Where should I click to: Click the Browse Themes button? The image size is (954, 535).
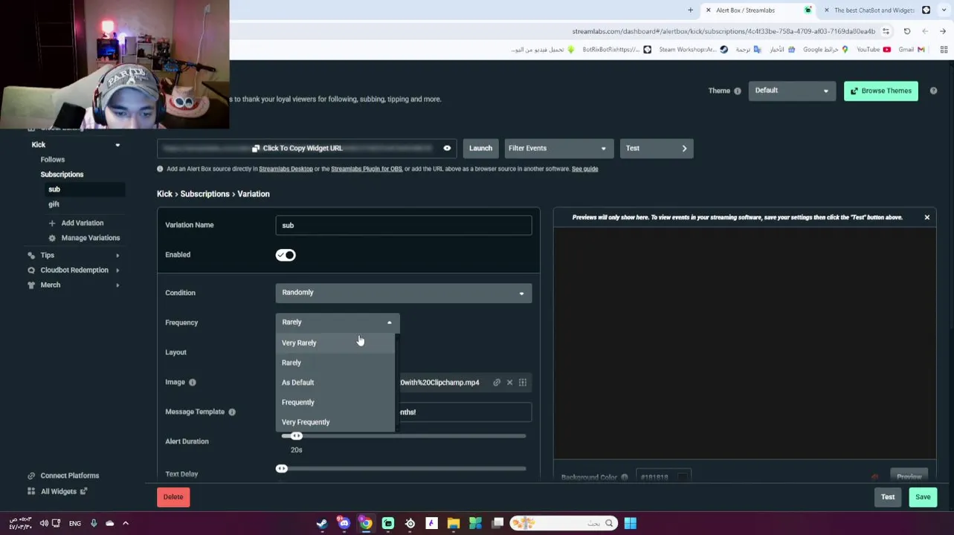[x=881, y=91]
